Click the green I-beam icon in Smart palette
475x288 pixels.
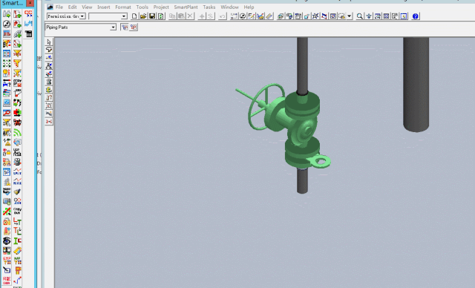coord(17,240)
